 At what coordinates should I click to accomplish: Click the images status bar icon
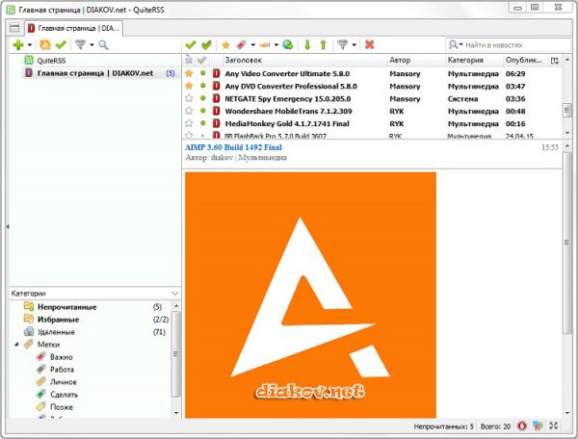coord(538,426)
